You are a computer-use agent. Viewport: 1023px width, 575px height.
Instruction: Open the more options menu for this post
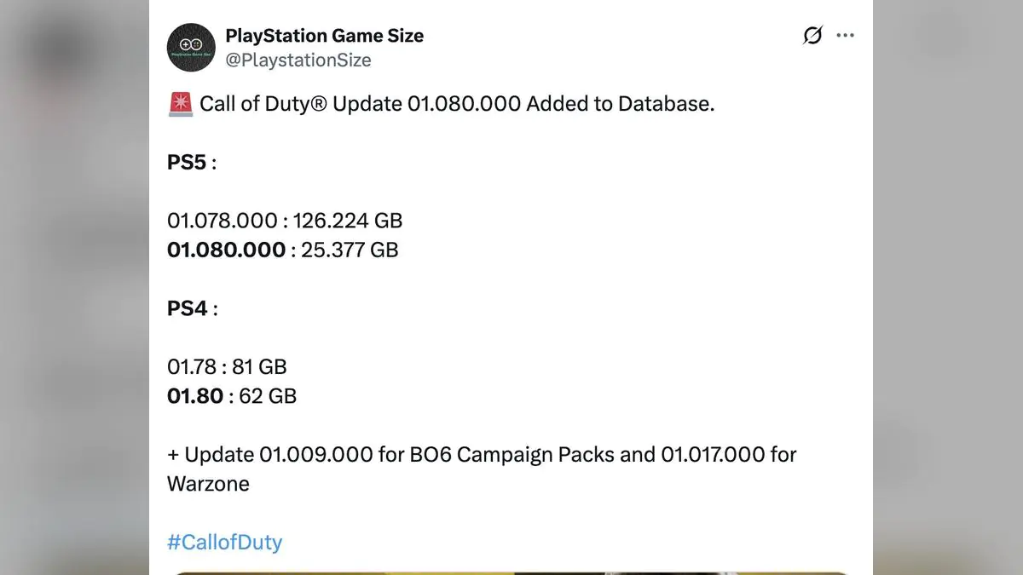(x=846, y=35)
